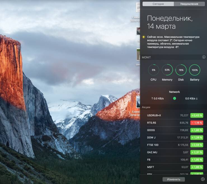
Task: Click the Network section label
Action: (x=174, y=92)
